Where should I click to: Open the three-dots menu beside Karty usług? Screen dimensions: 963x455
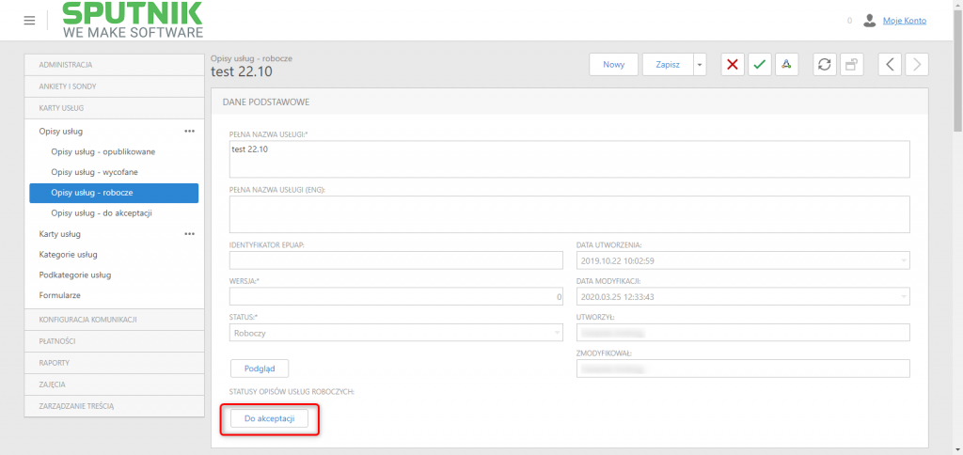point(190,234)
